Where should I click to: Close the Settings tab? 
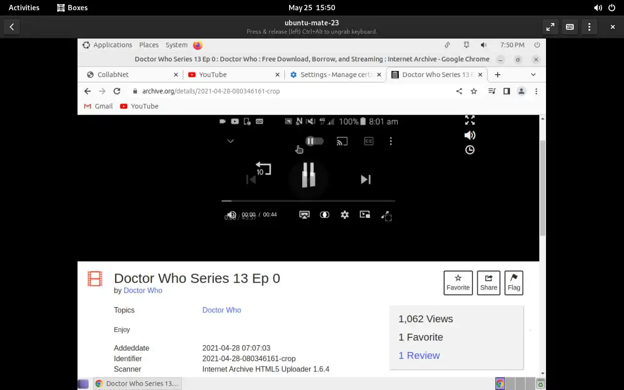[379, 75]
